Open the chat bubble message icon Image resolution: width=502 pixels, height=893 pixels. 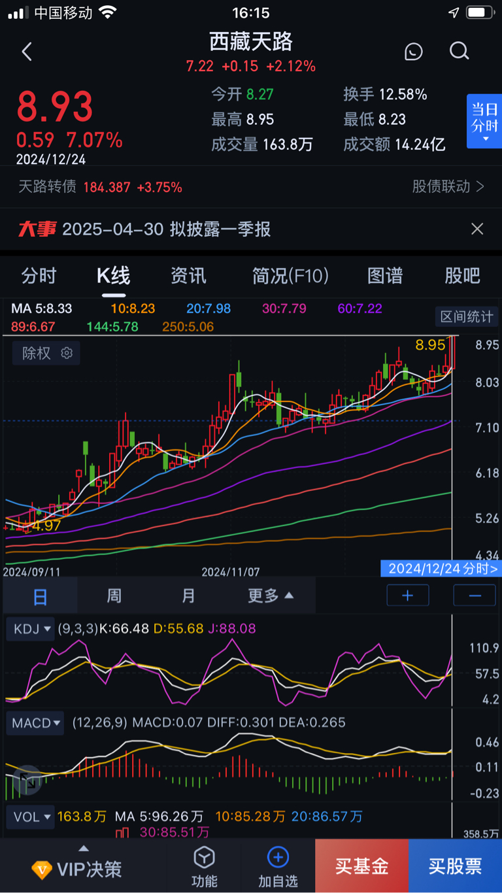[413, 52]
